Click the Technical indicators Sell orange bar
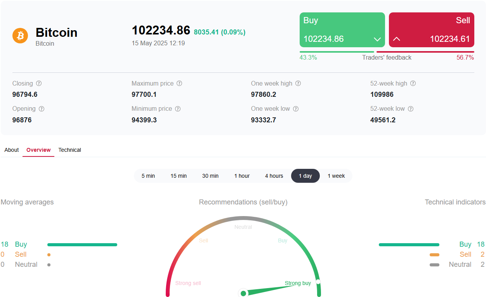 (435, 255)
